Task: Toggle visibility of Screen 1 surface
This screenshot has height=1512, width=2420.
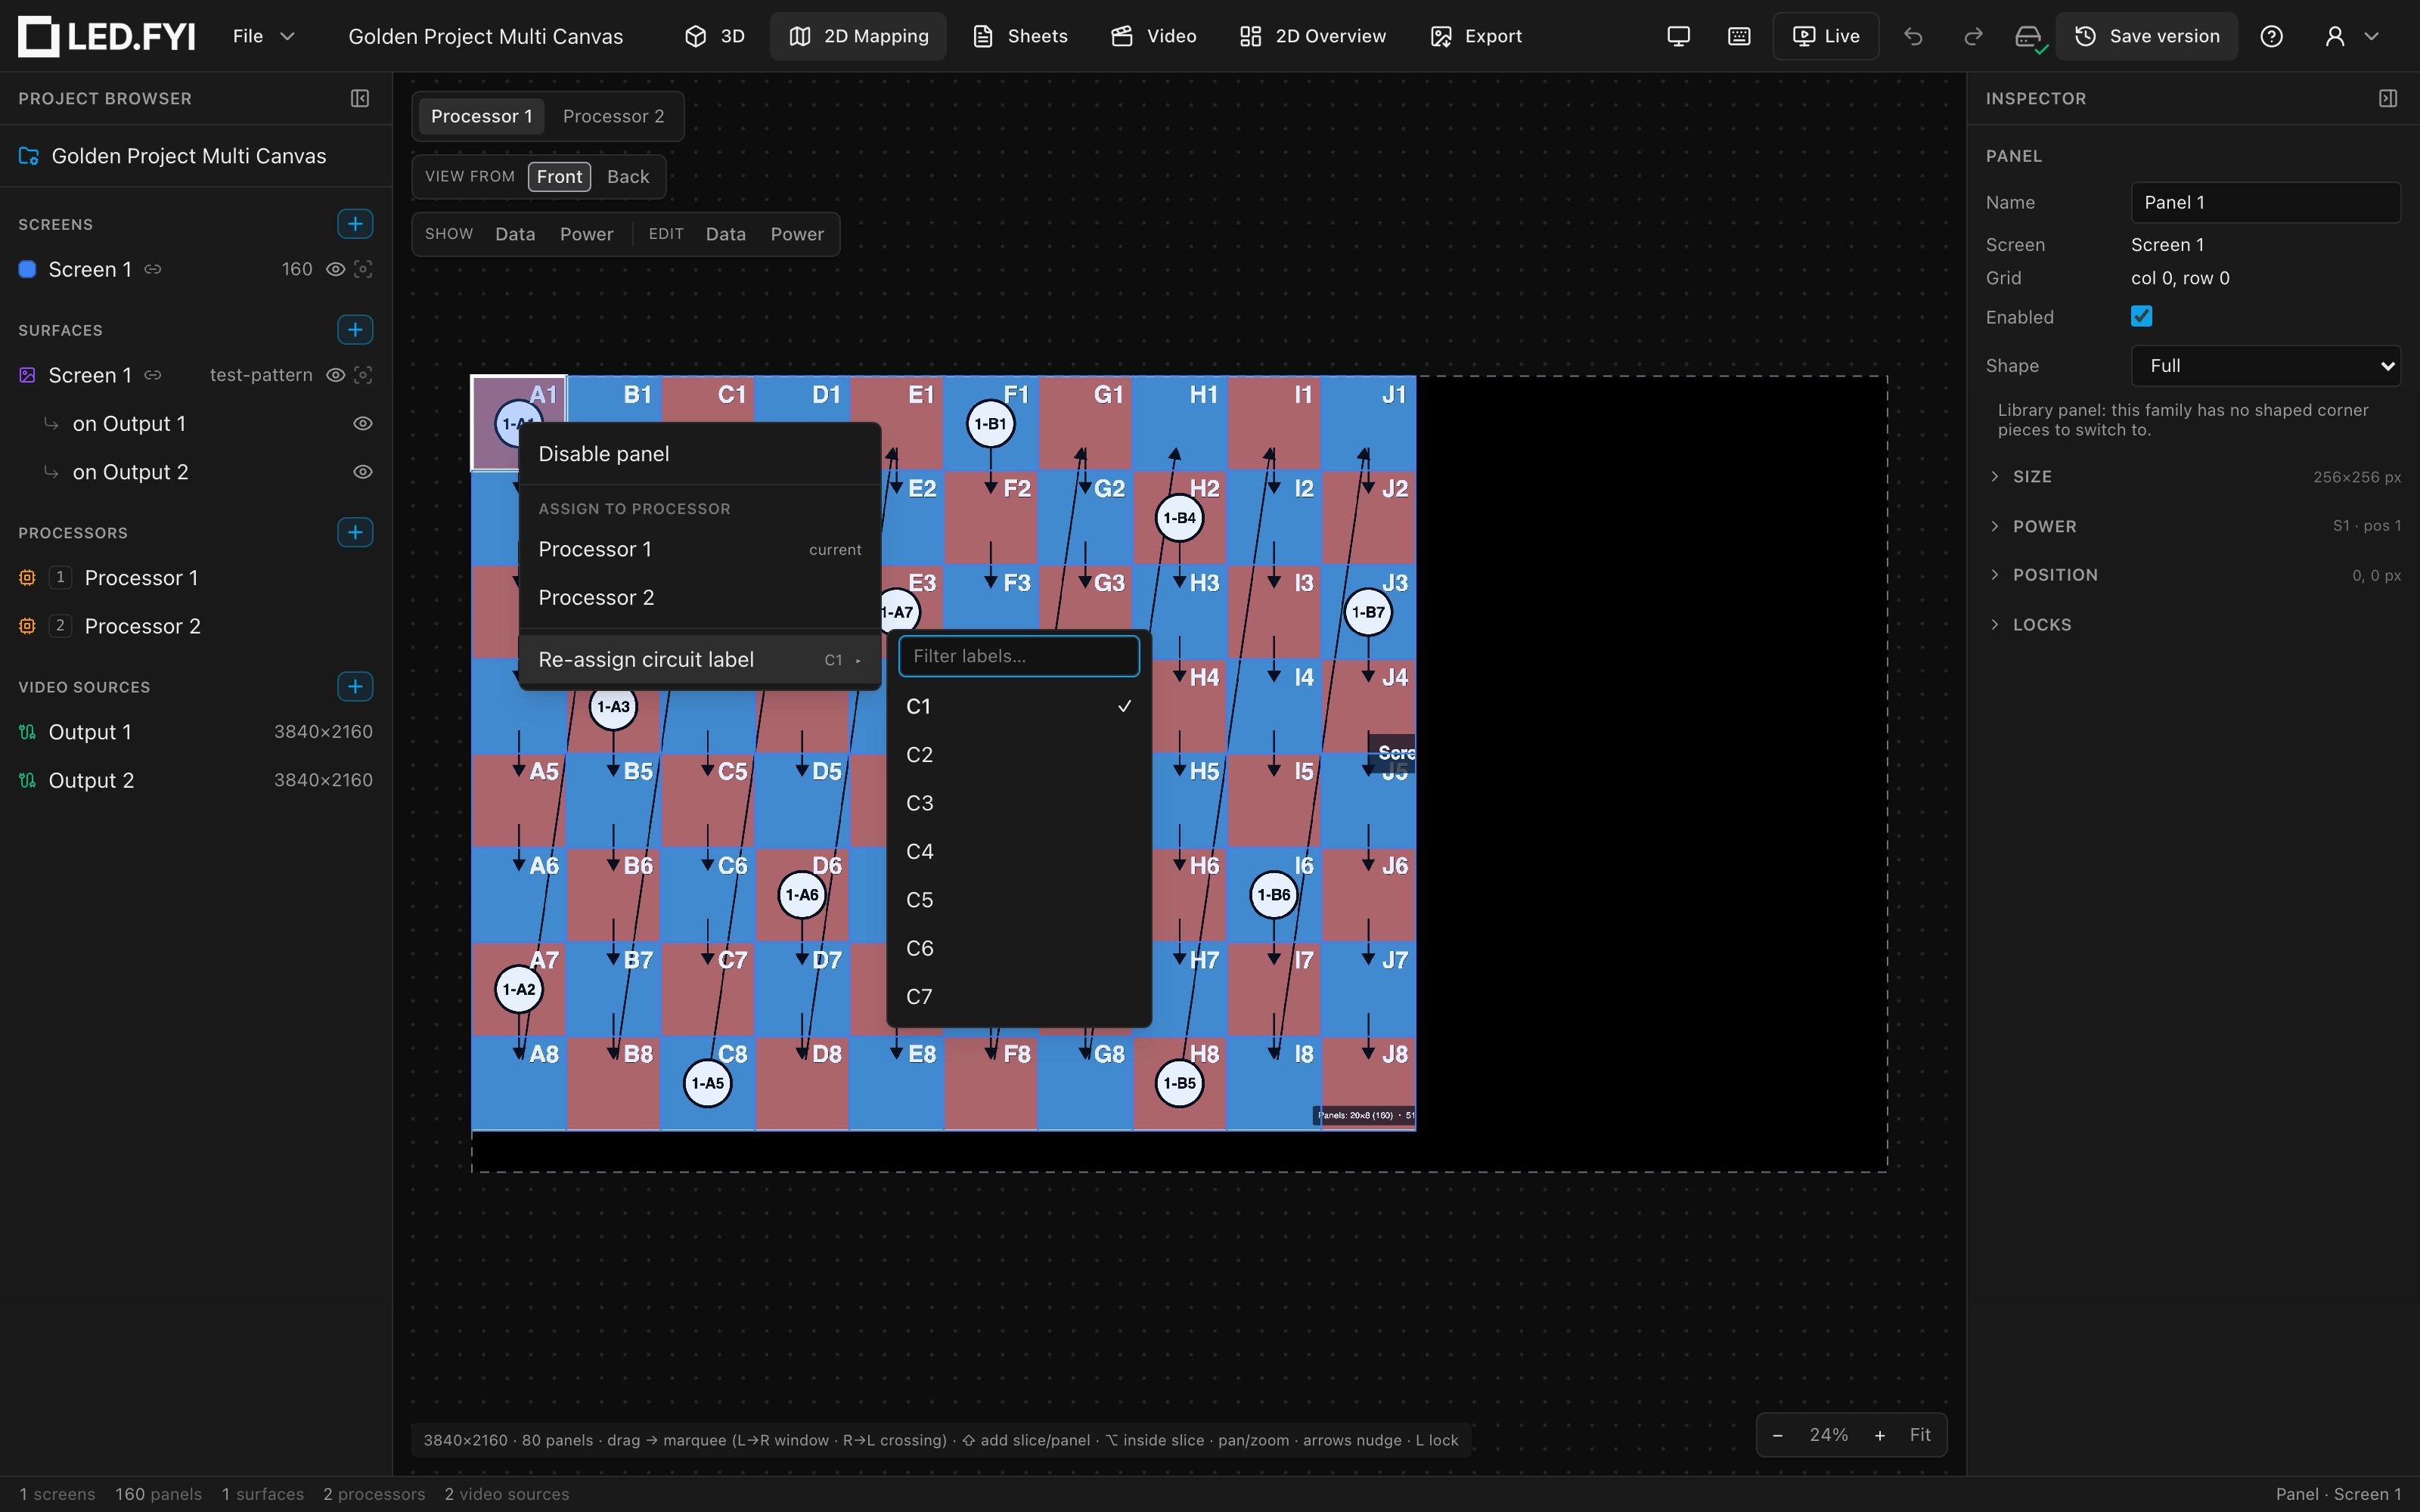Action: 336,375
